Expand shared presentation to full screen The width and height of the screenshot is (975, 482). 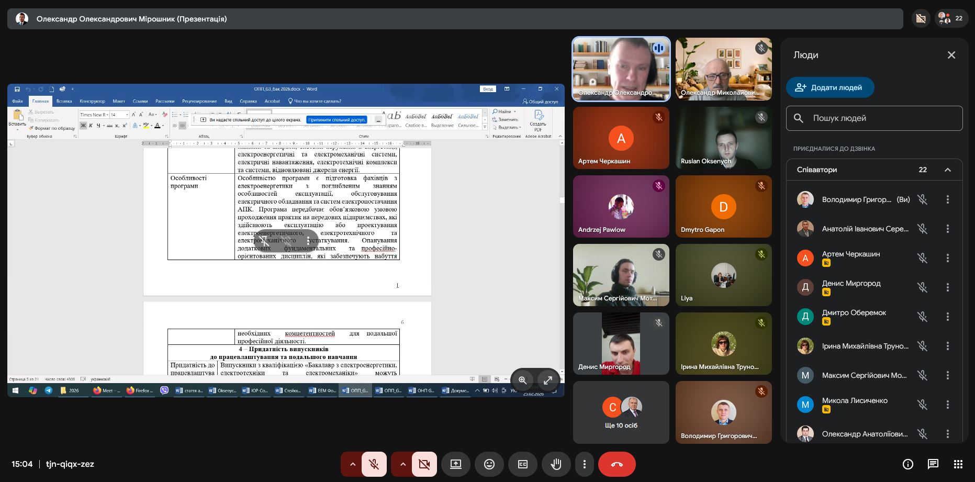pos(547,380)
